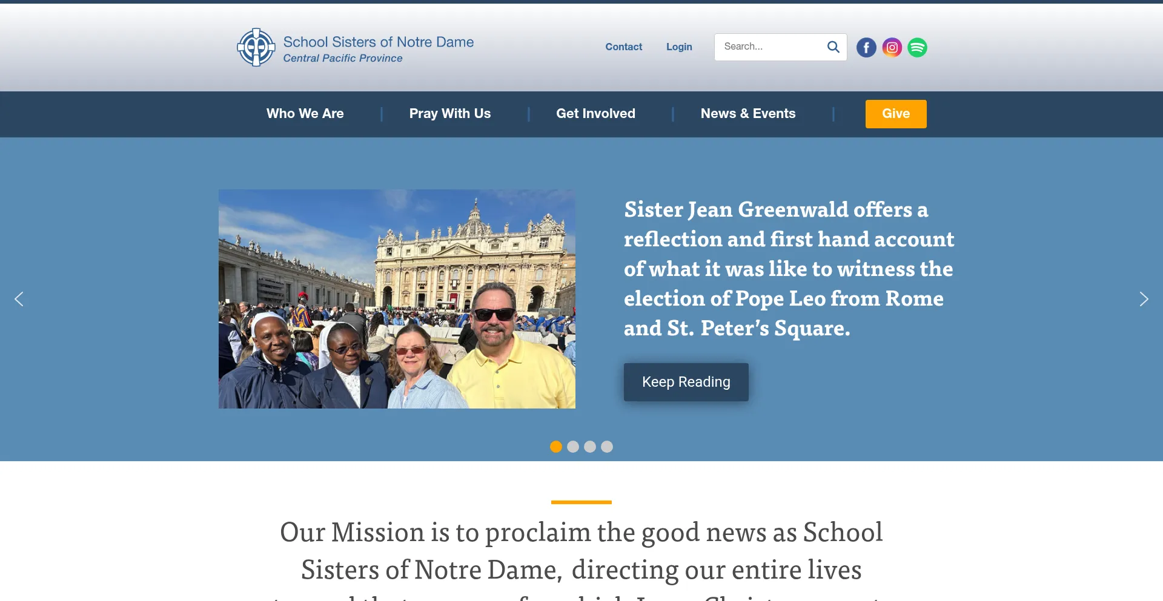Select the first carousel dot
This screenshot has height=601, width=1163.
click(x=556, y=447)
